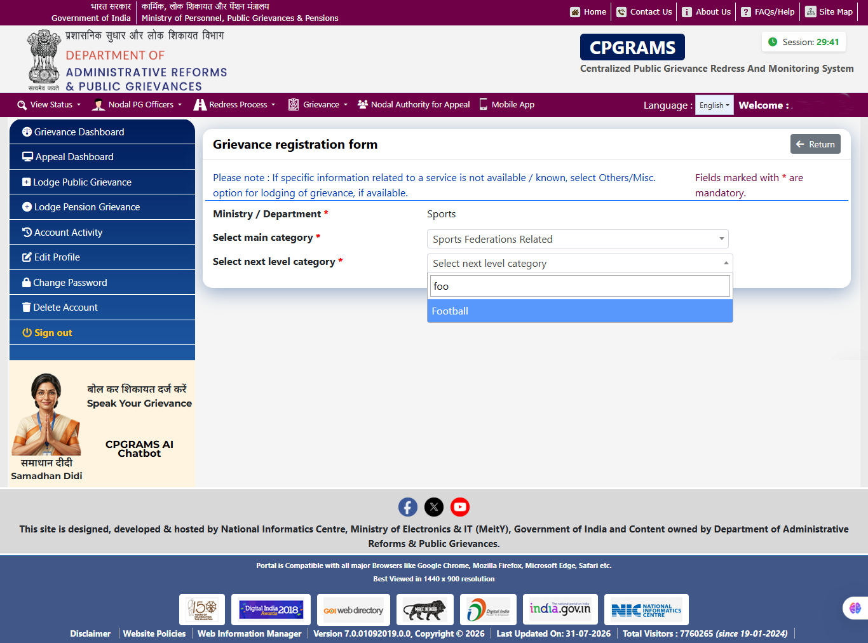Open the india.gov.in badge
Image resolution: width=868 pixels, height=643 pixels.
click(x=560, y=610)
